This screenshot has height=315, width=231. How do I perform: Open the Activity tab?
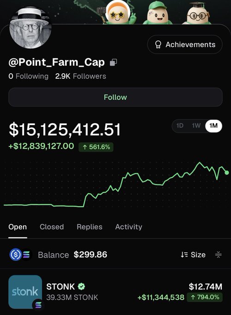[128, 227]
